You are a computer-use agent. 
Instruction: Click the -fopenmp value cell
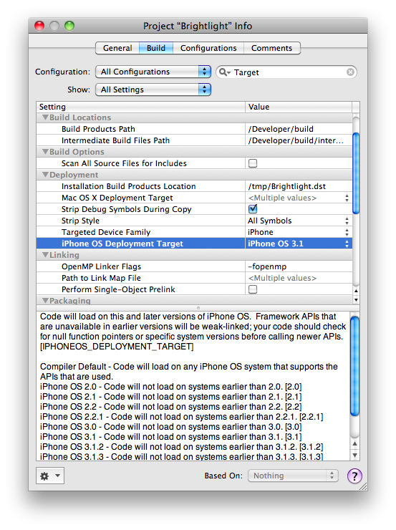[x=299, y=266]
